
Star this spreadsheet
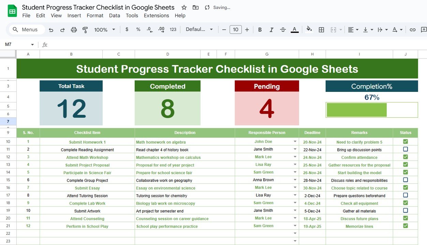[x=184, y=7]
